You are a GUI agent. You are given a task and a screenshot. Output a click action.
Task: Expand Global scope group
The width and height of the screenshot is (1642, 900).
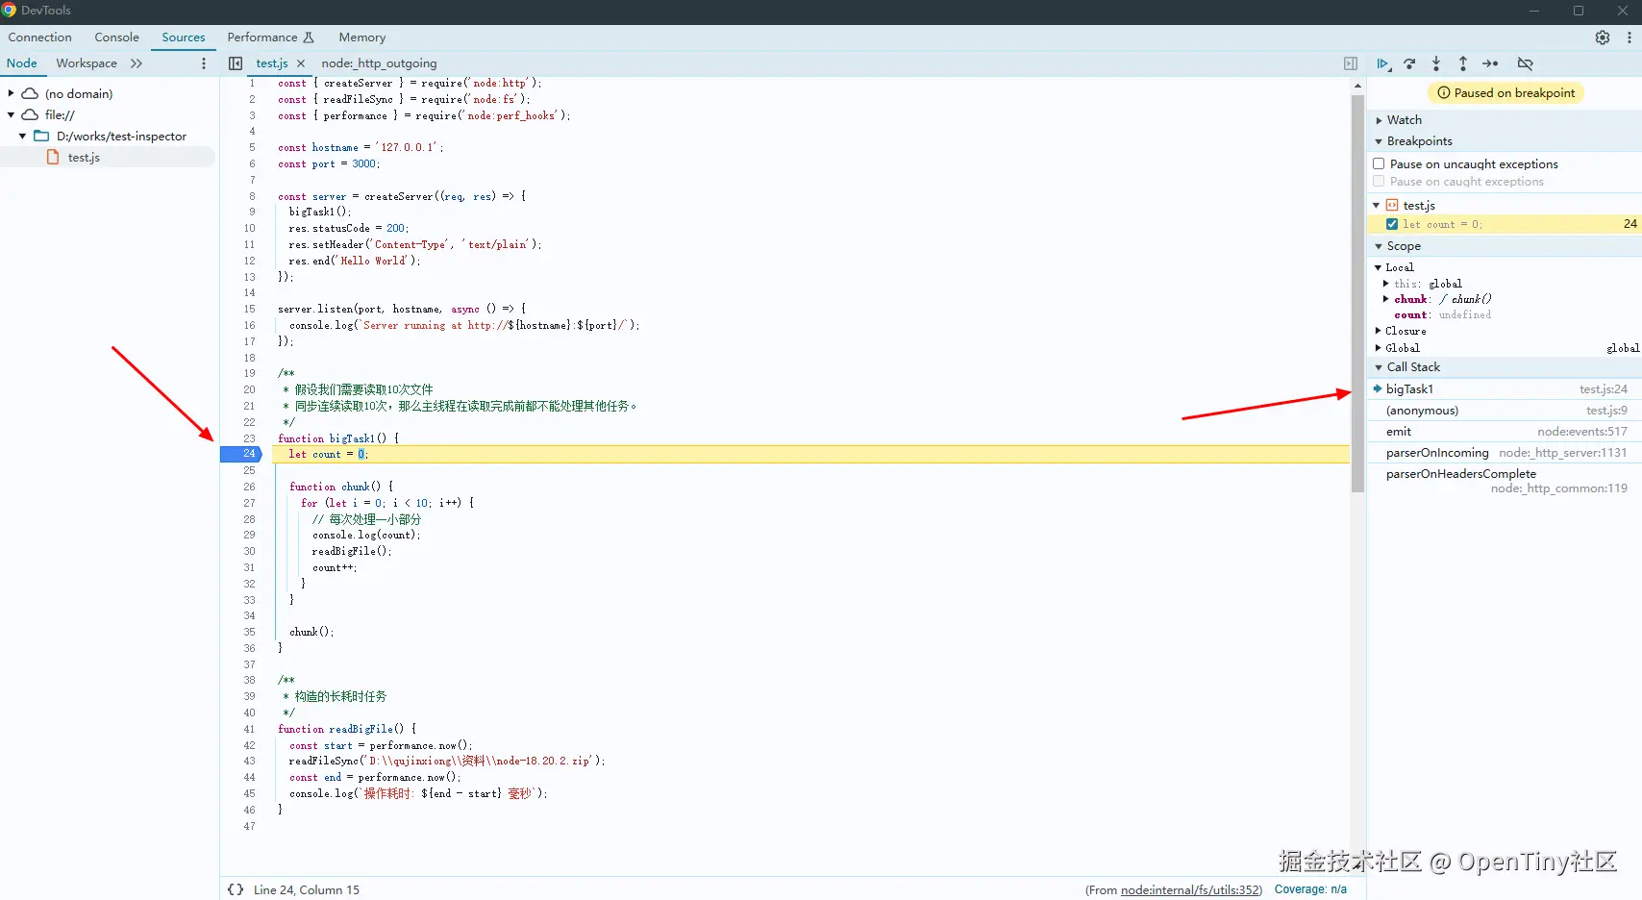point(1378,348)
